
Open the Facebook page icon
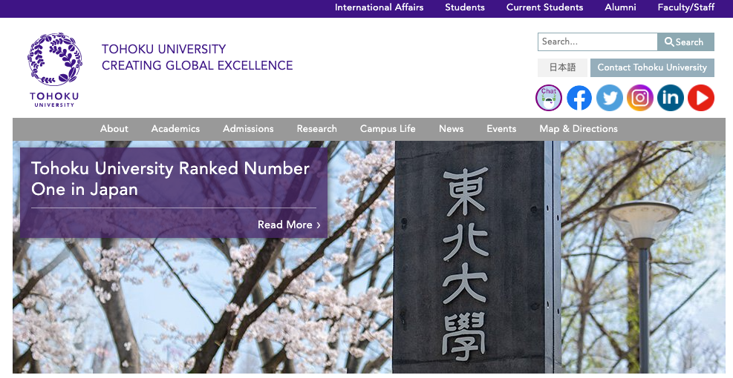[579, 98]
